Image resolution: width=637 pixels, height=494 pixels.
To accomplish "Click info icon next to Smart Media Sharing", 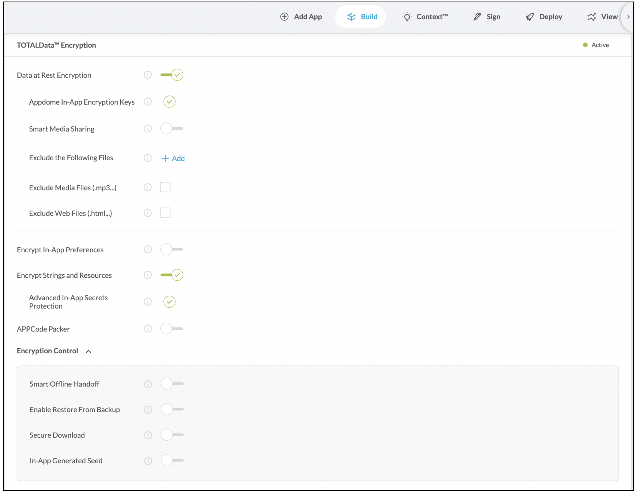I will click(148, 128).
